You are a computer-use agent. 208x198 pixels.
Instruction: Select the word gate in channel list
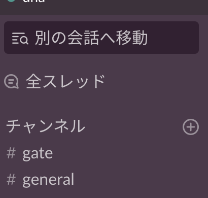point(38,154)
